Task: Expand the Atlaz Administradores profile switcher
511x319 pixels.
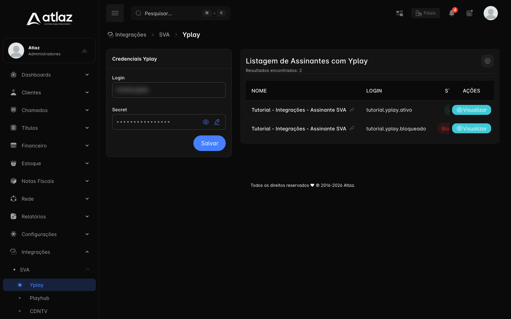Action: pyautogui.click(x=84, y=51)
